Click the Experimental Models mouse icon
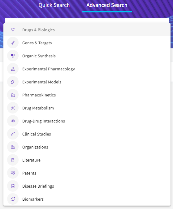The image size is (173, 209). pyautogui.click(x=13, y=82)
